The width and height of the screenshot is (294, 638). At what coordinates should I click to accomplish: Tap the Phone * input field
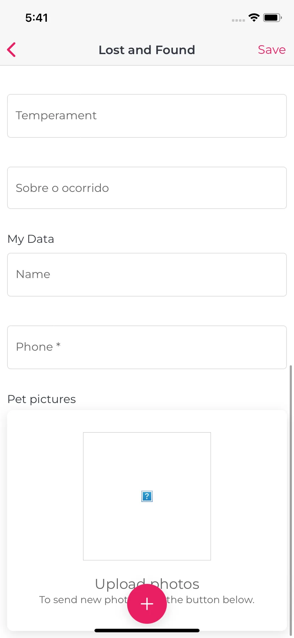(147, 347)
